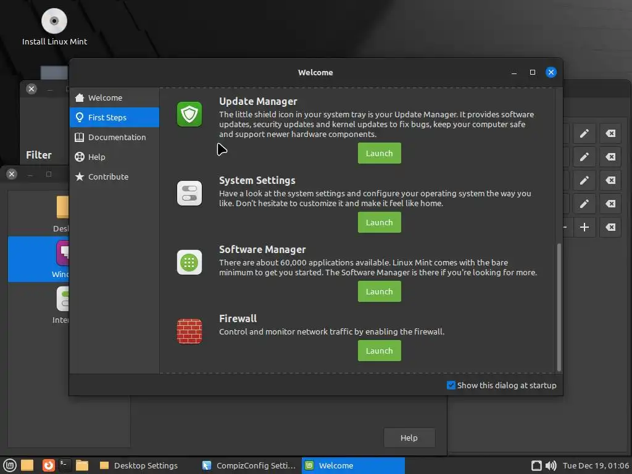
Task: Open the Linux Mint menu in the taskbar
Action: tap(9, 465)
